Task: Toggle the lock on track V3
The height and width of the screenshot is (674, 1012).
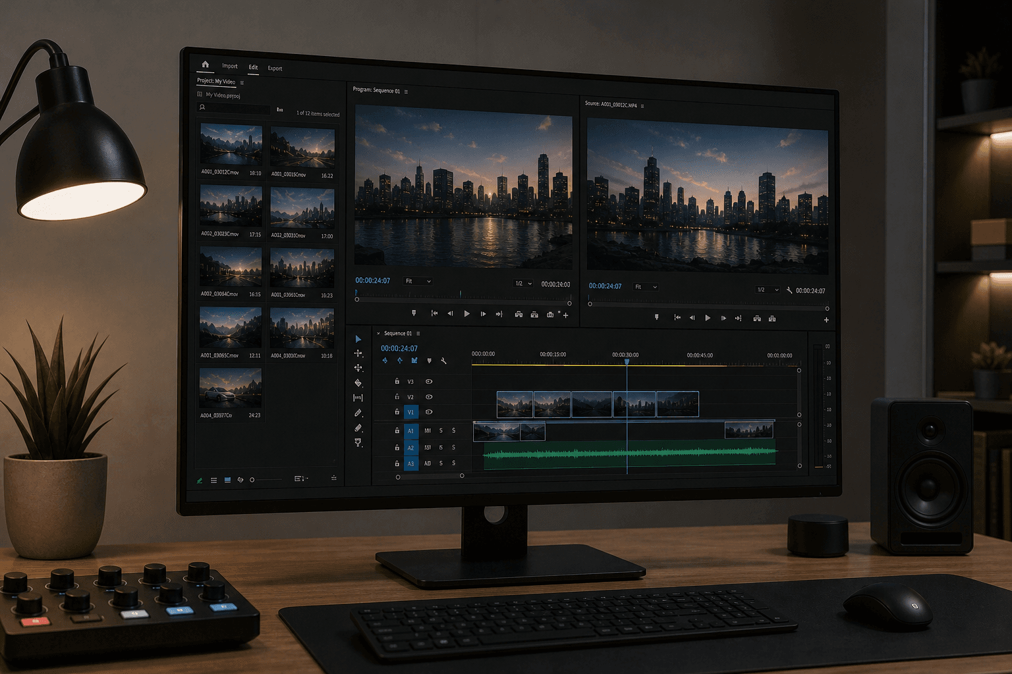Action: 397,381
